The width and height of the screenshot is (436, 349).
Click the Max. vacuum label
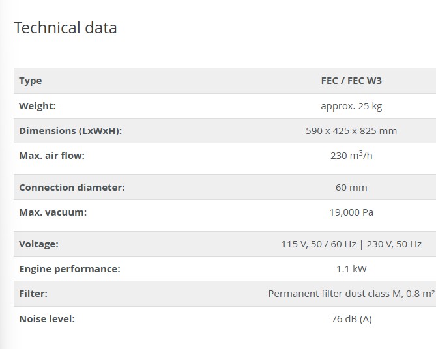(53, 212)
